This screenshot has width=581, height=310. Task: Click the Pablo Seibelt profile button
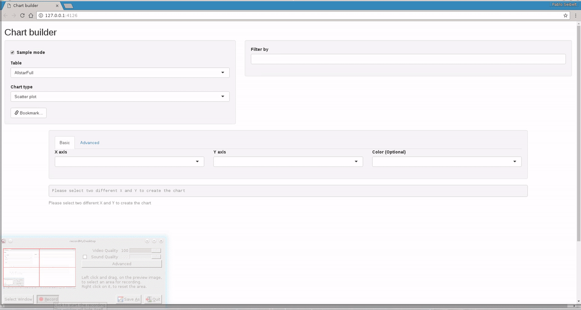pyautogui.click(x=564, y=4)
